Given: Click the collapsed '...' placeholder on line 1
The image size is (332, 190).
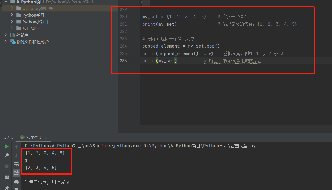Looking at the screenshot, I should pyautogui.click(x=146, y=2).
